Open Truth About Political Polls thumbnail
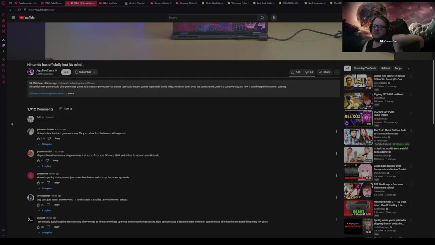The height and width of the screenshot is (245, 435). (x=358, y=136)
